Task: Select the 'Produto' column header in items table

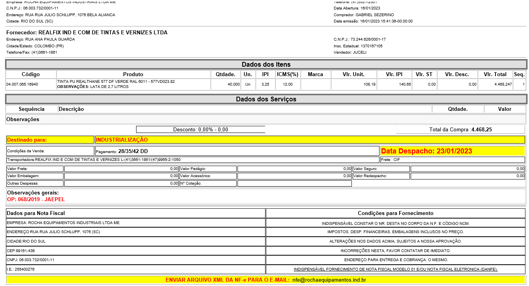Action: [x=133, y=74]
